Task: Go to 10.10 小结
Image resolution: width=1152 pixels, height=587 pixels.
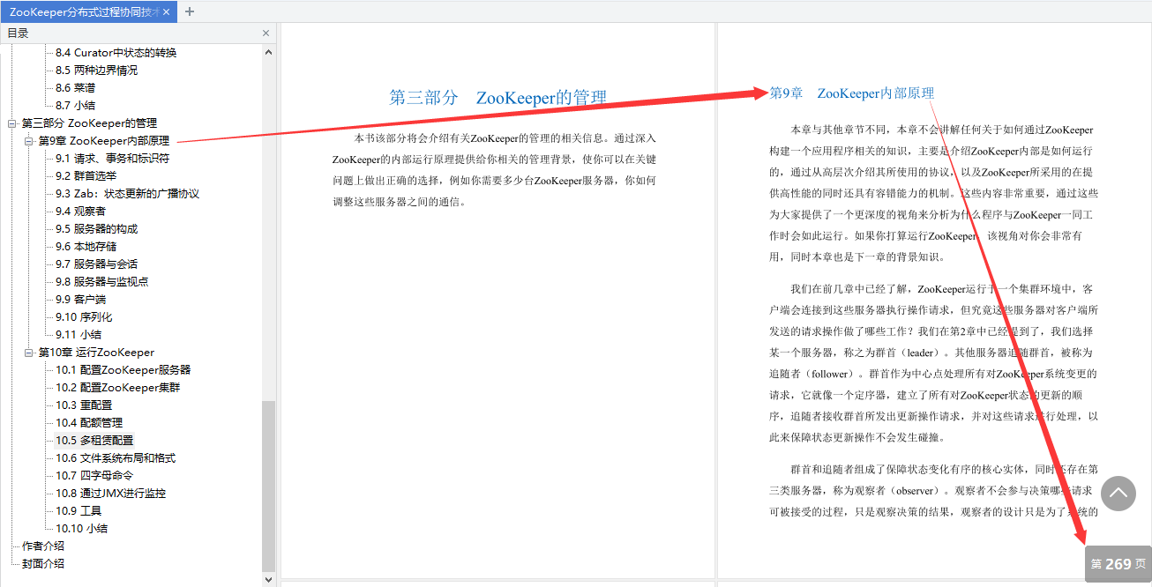Action: pyautogui.click(x=81, y=529)
